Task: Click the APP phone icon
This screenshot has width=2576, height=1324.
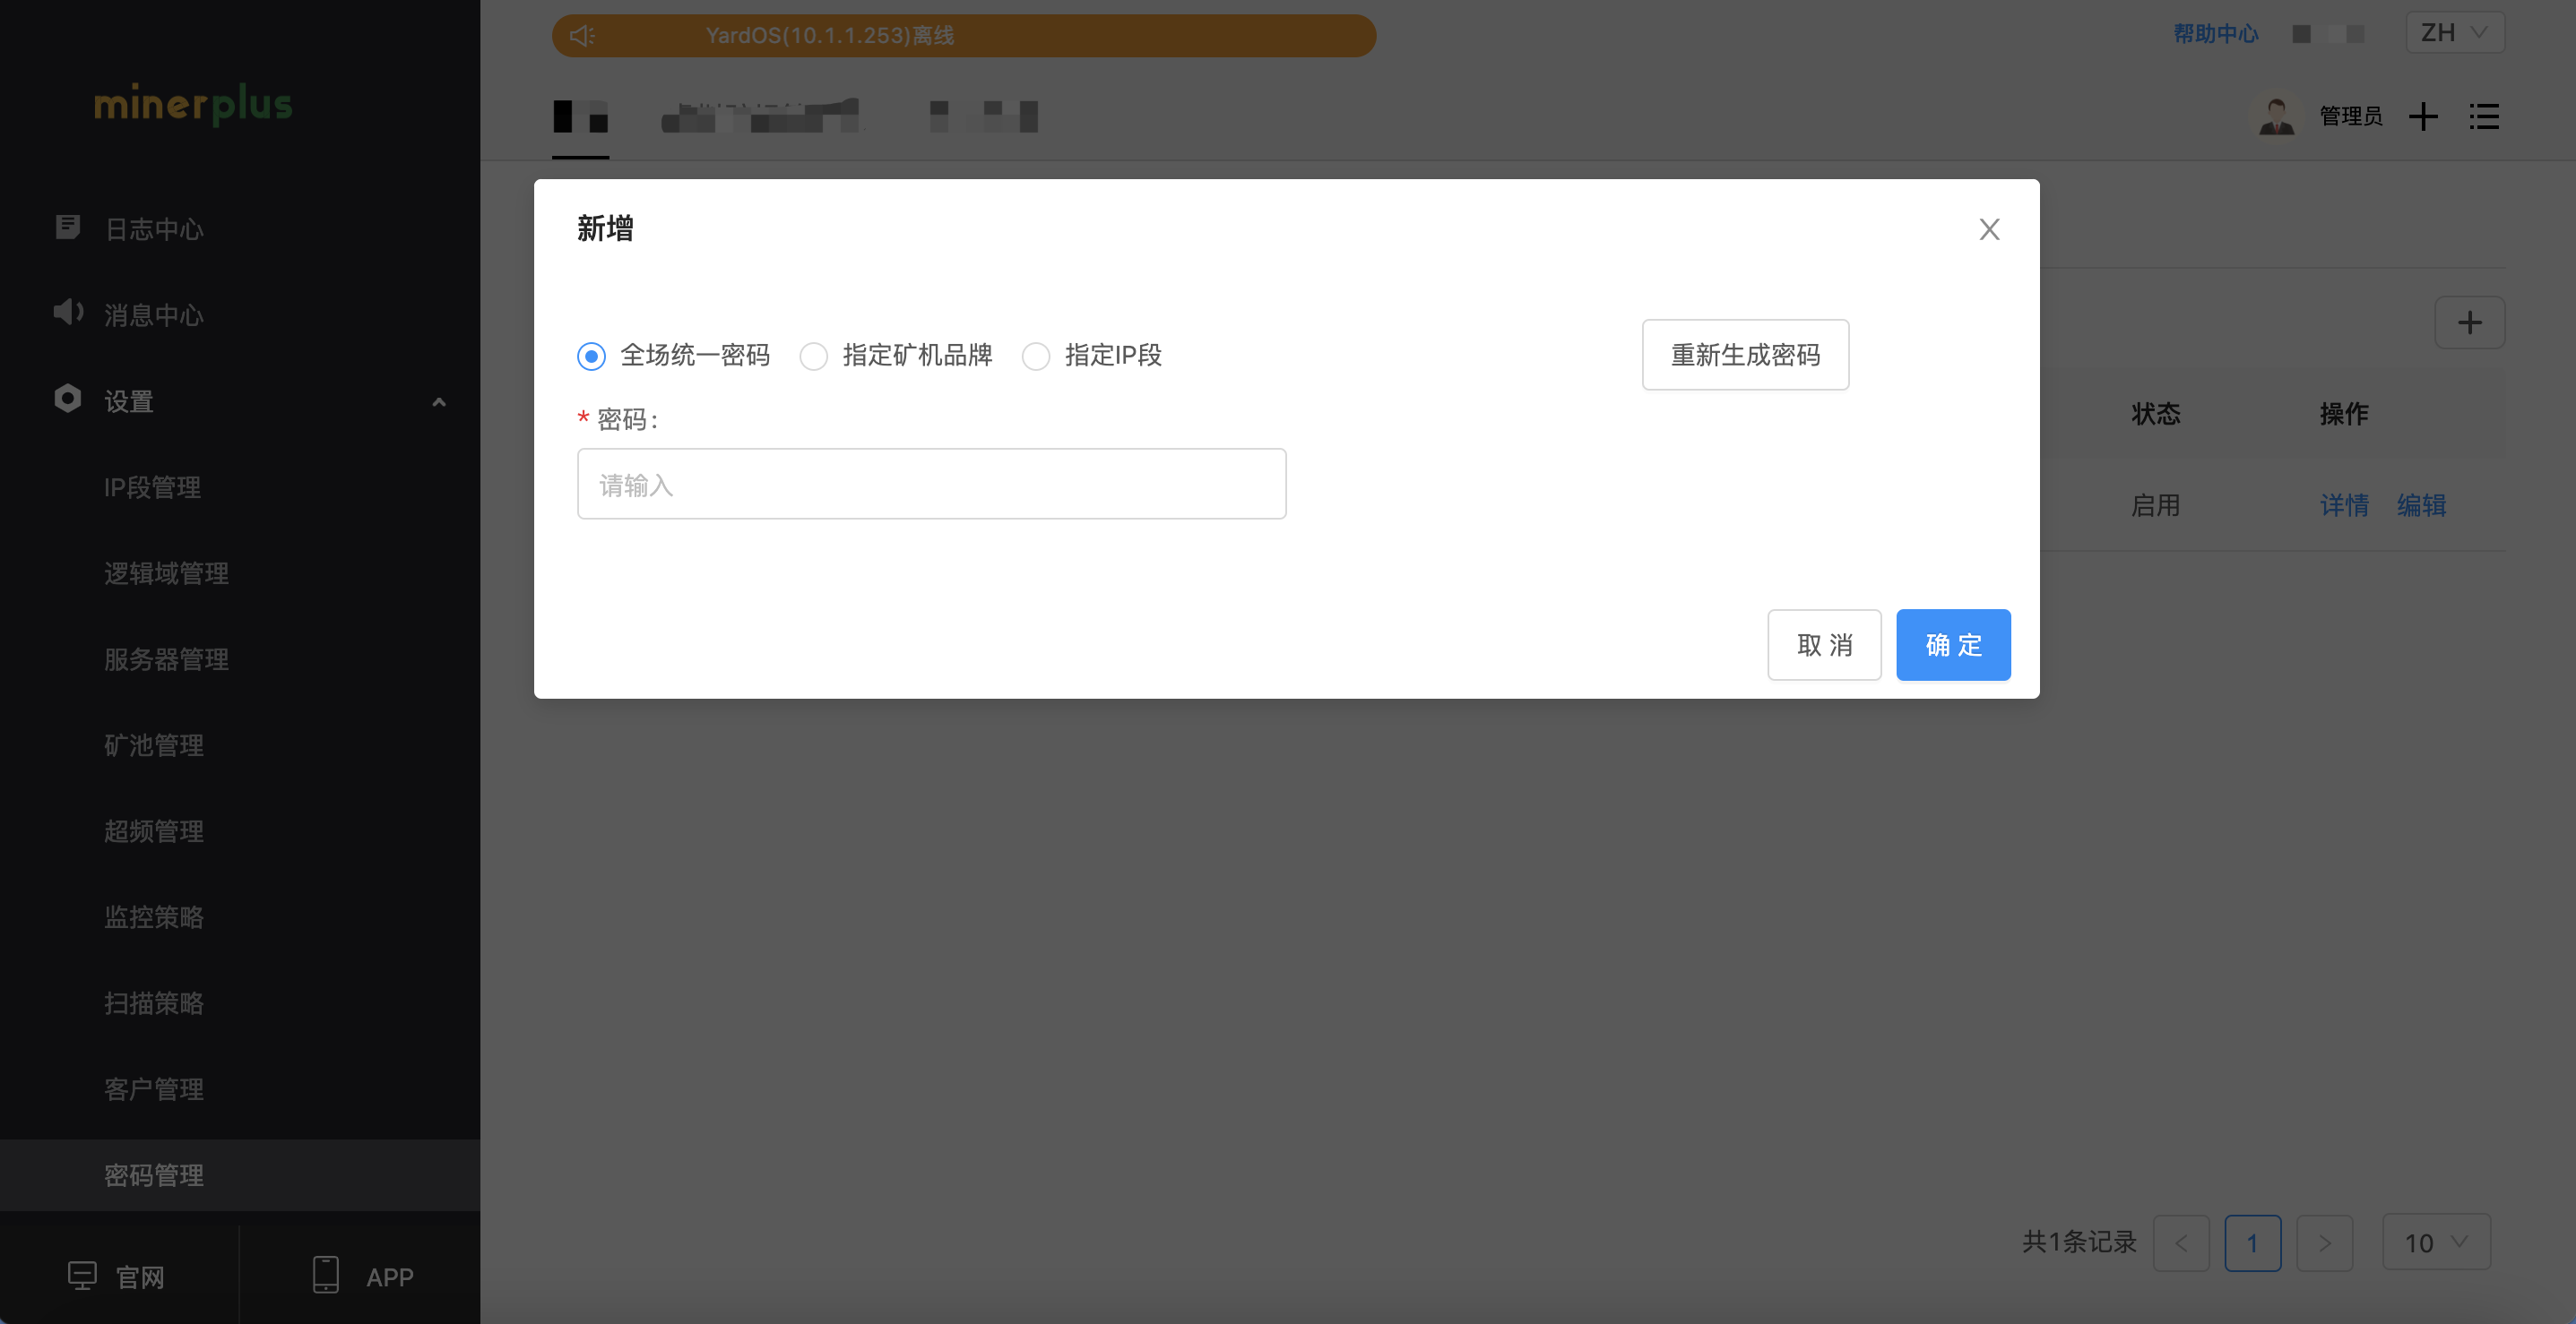Action: [x=326, y=1275]
